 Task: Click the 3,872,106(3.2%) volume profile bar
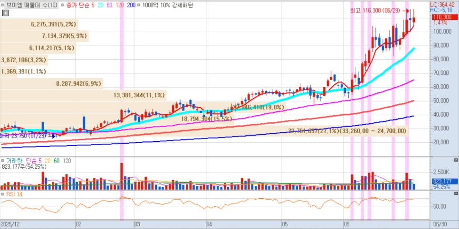click(x=24, y=60)
